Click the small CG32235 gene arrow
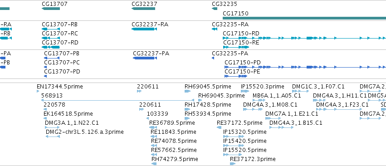The height and width of the screenshot is (166, 386). pos(215,9)
